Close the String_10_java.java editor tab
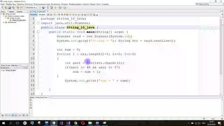 point(47,12)
